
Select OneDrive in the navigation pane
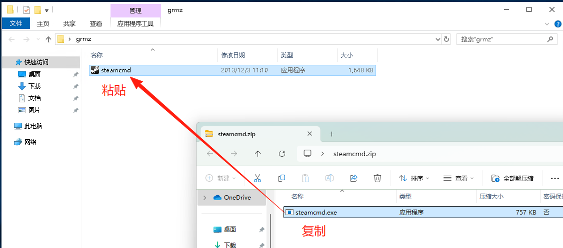pos(232,198)
